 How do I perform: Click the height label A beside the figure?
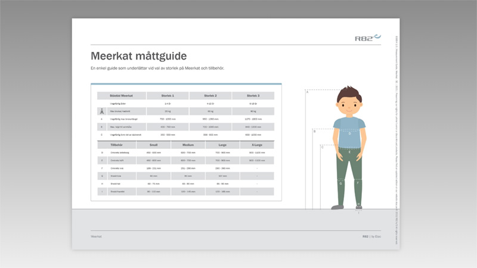coord(307,92)
